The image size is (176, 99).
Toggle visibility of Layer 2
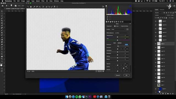pyautogui.click(x=156, y=44)
